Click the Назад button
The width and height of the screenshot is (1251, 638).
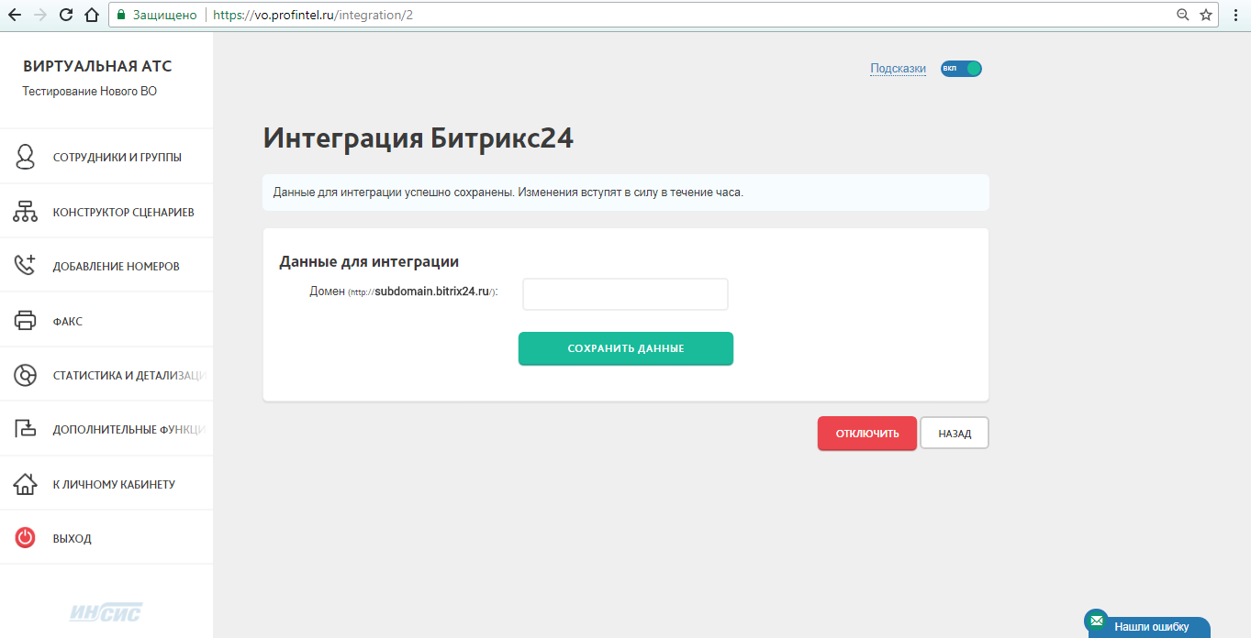click(x=955, y=434)
